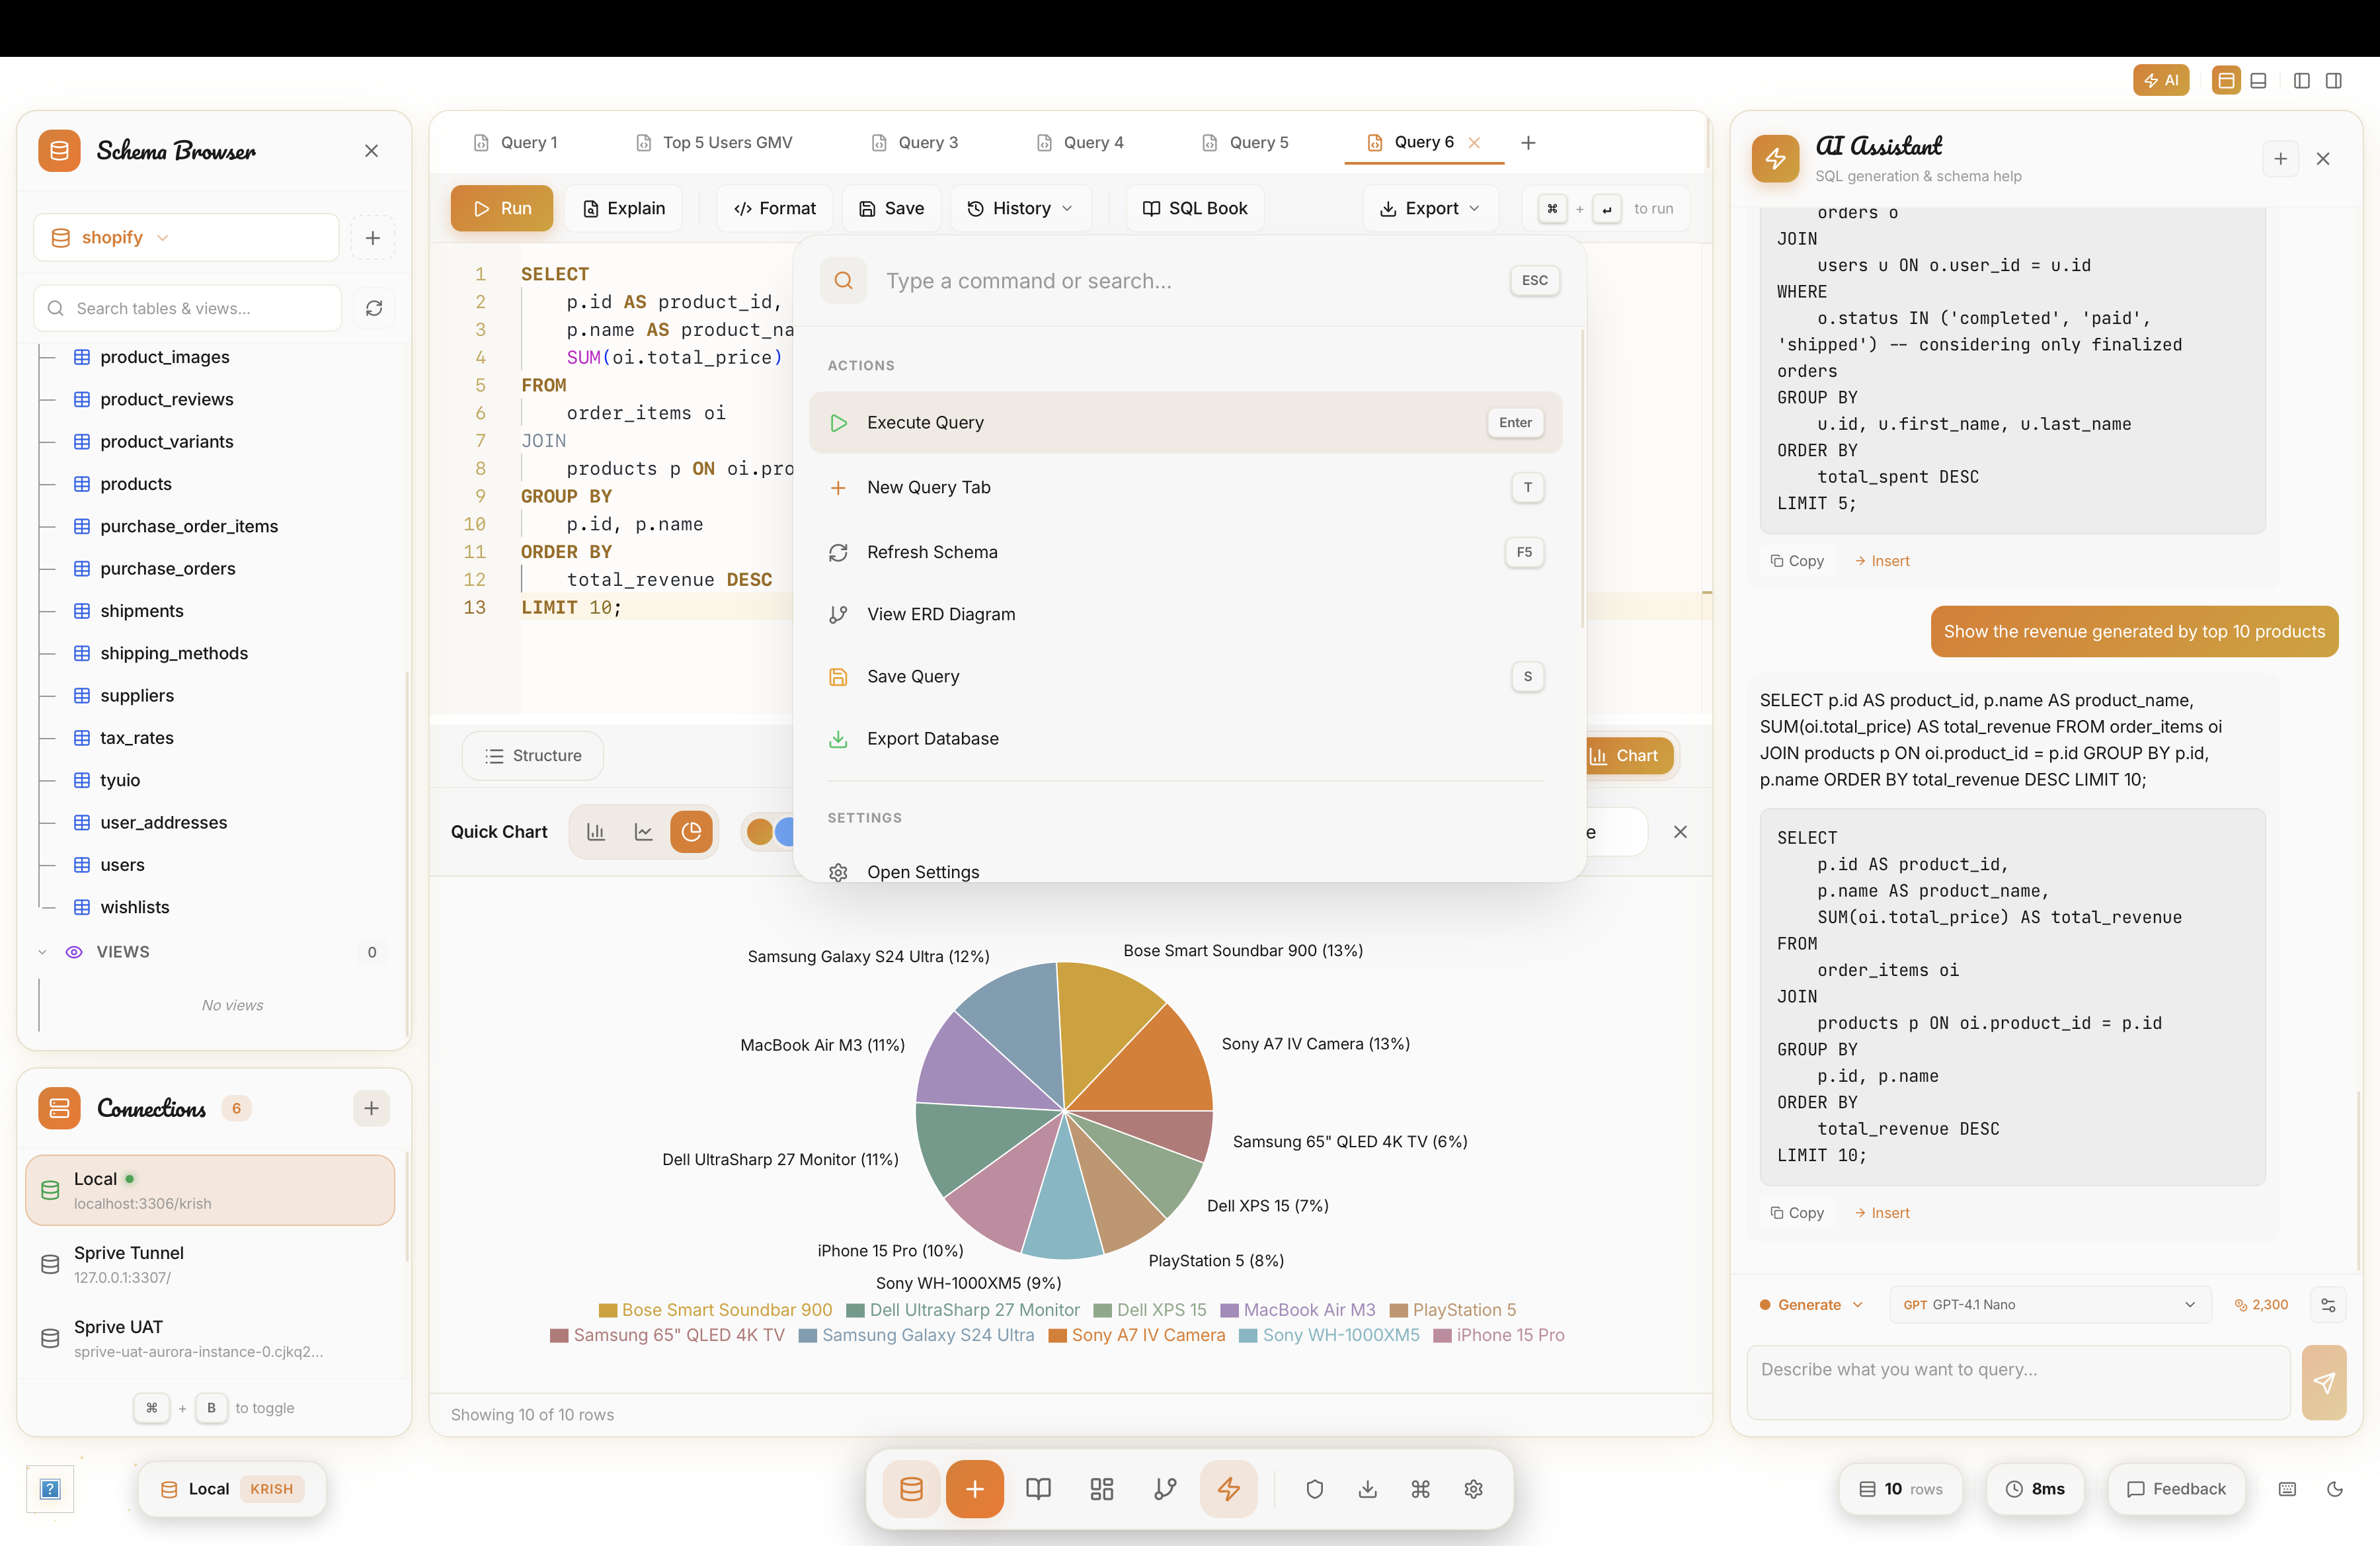The width and height of the screenshot is (2380, 1546).
Task: Expand the GPT-4.1 Nano model selector
Action: tap(2049, 1304)
